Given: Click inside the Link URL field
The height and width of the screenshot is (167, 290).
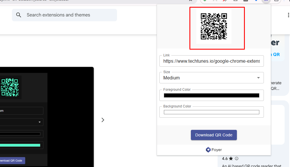Looking at the screenshot, I should [x=211, y=61].
